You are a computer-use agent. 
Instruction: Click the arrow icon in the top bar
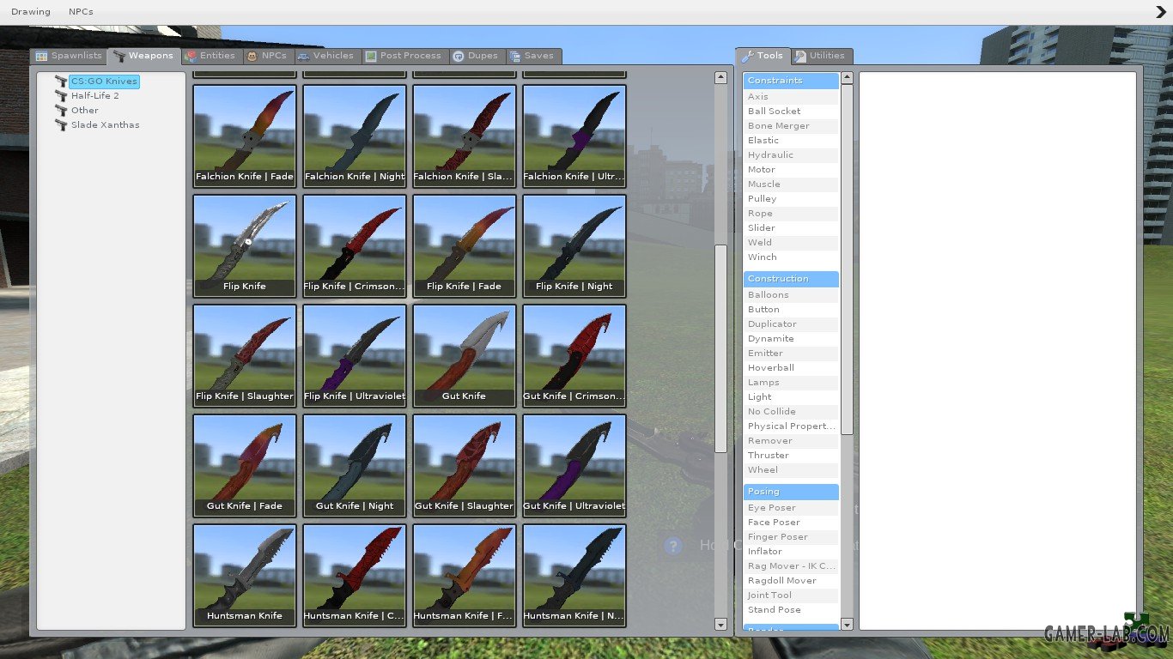[1161, 12]
